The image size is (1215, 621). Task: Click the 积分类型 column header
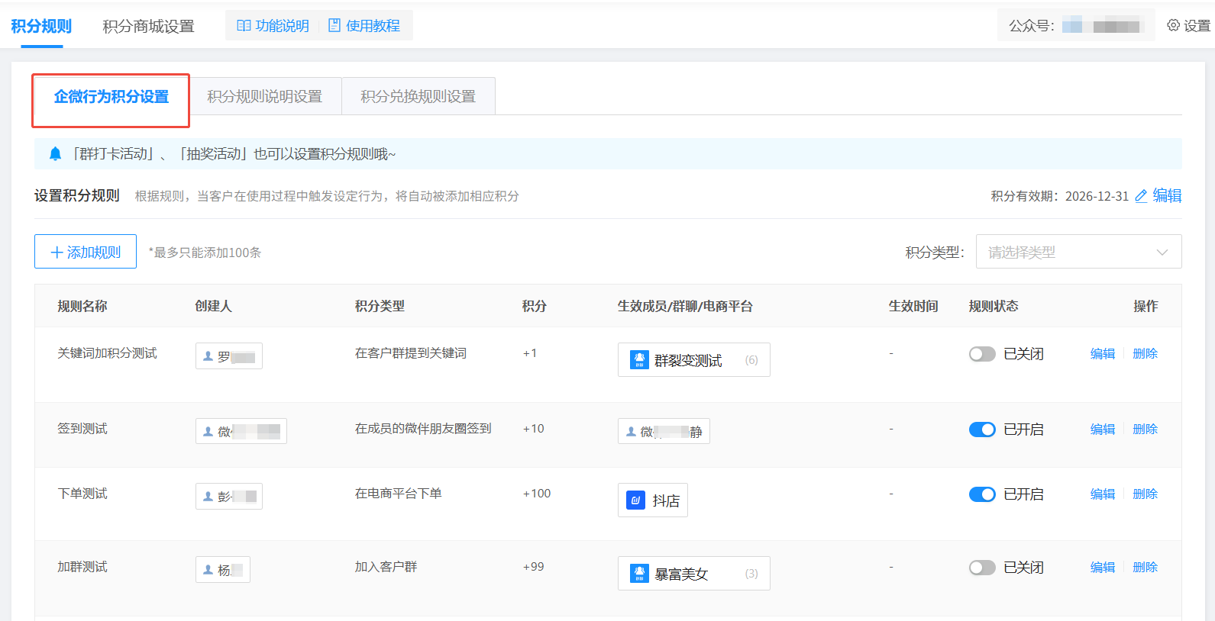pyautogui.click(x=380, y=306)
